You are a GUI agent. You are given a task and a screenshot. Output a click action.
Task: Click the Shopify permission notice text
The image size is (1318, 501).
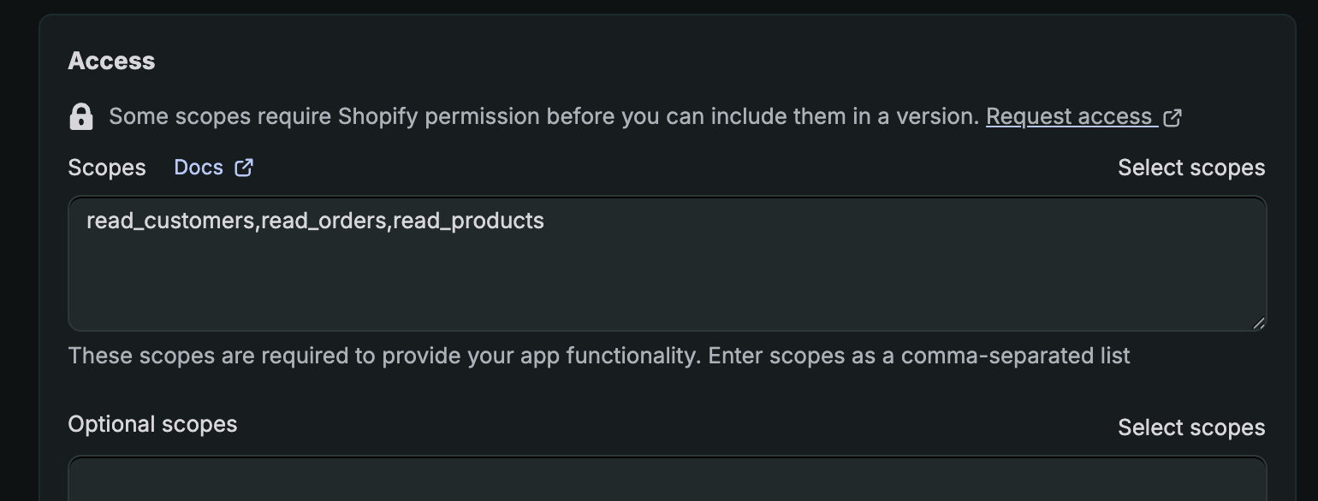[x=543, y=116]
